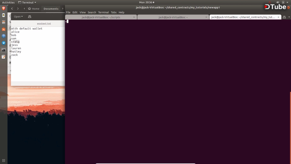This screenshot has width=291, height=164.
Task: Close the shared_contracts terminal tab
Action: [x=278, y=17]
